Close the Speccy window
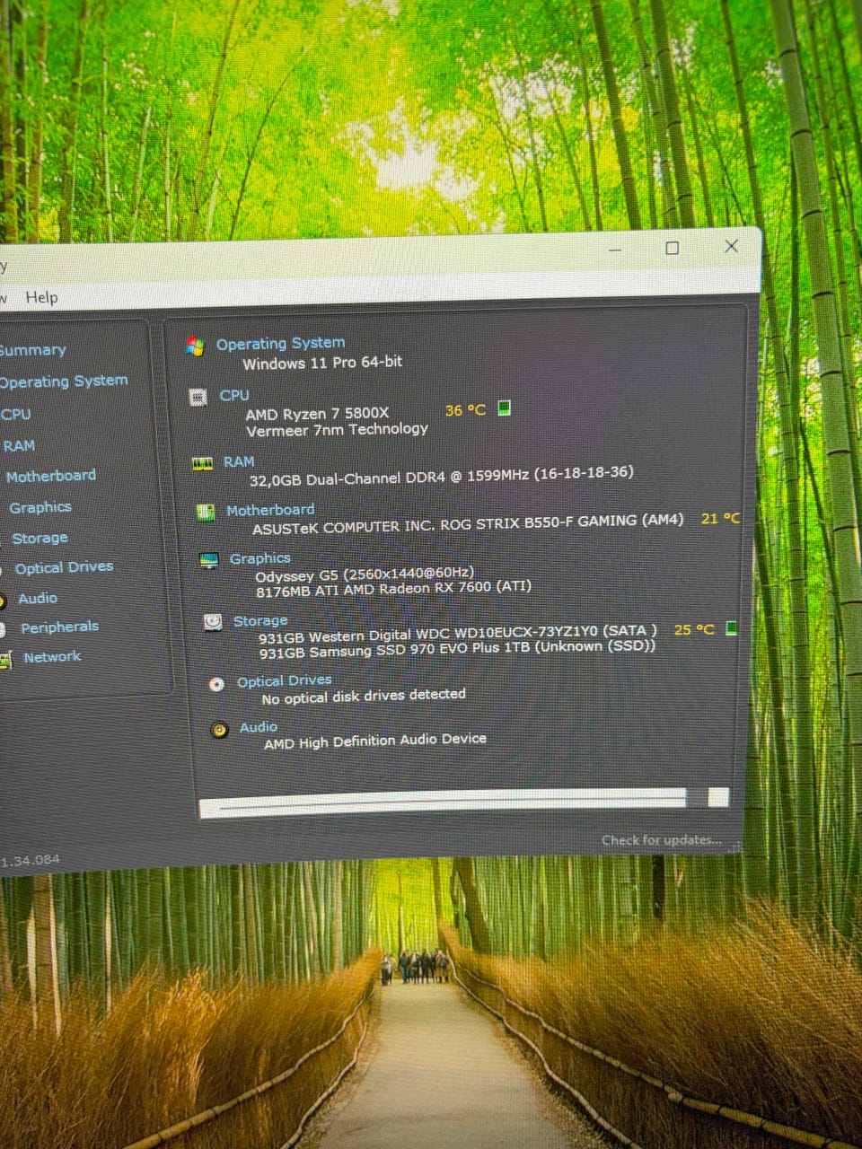 (731, 246)
